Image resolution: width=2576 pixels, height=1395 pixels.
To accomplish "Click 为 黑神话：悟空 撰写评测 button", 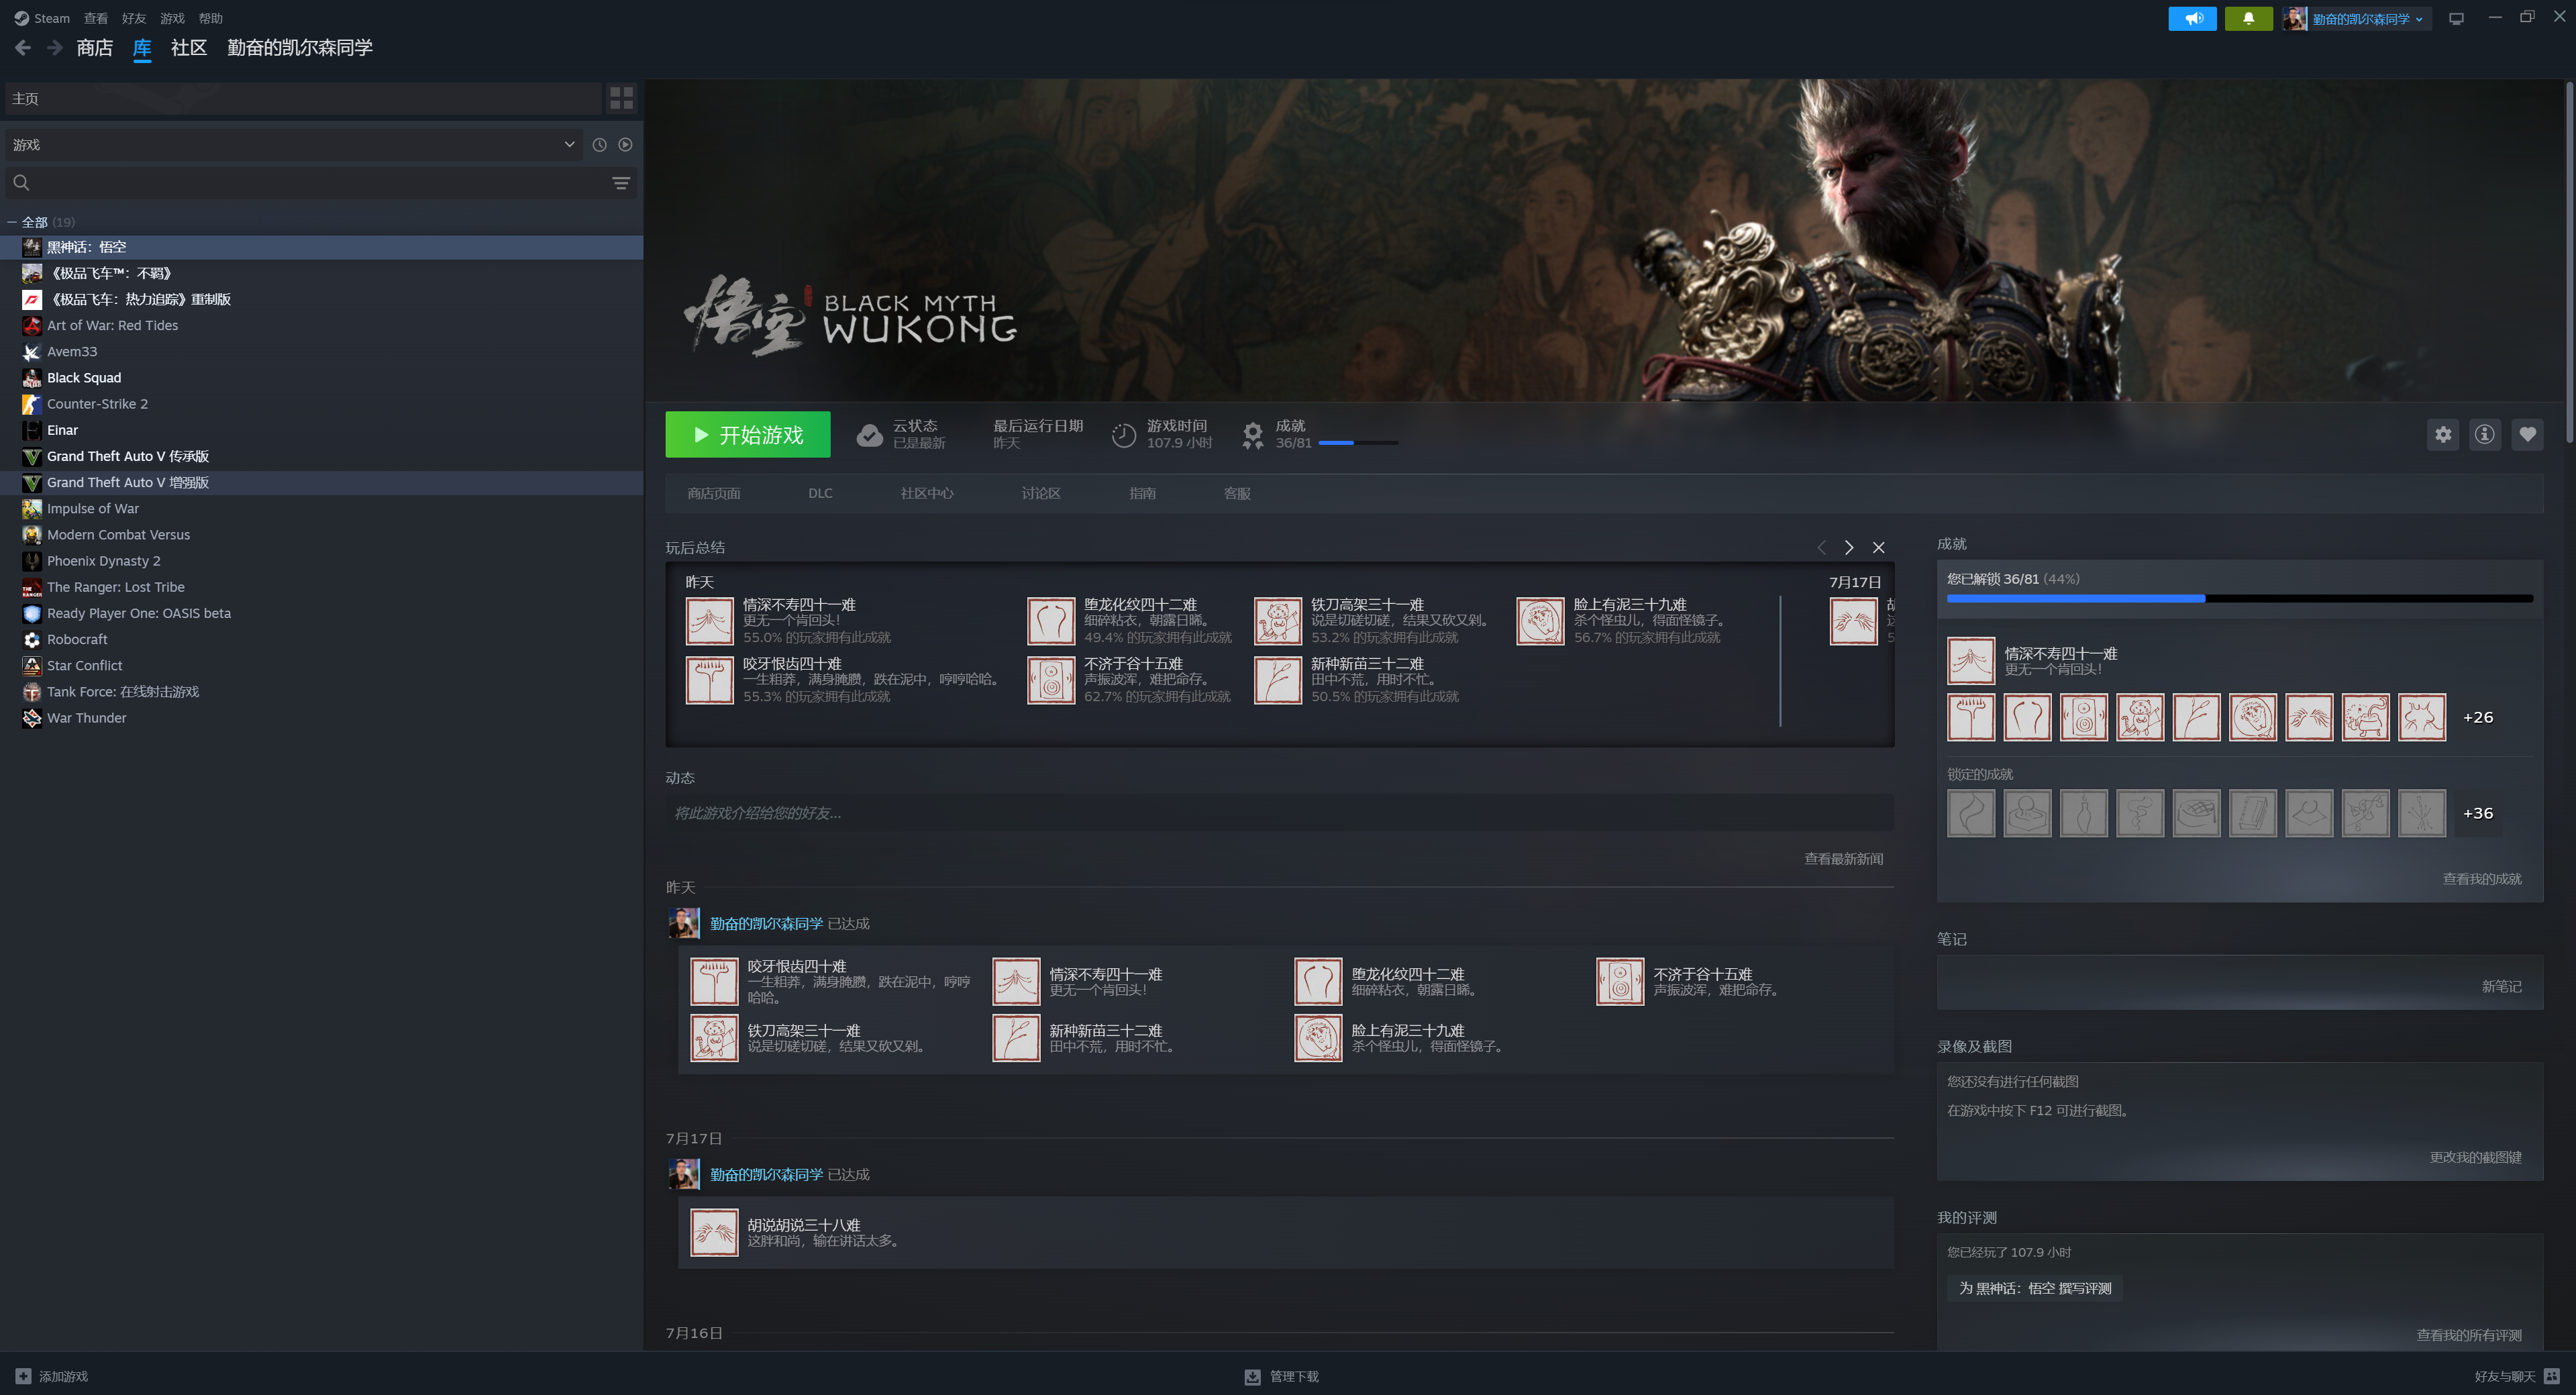I will tap(2034, 1288).
